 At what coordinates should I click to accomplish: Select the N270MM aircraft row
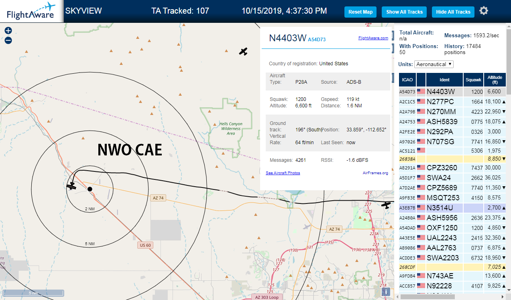click(x=452, y=112)
